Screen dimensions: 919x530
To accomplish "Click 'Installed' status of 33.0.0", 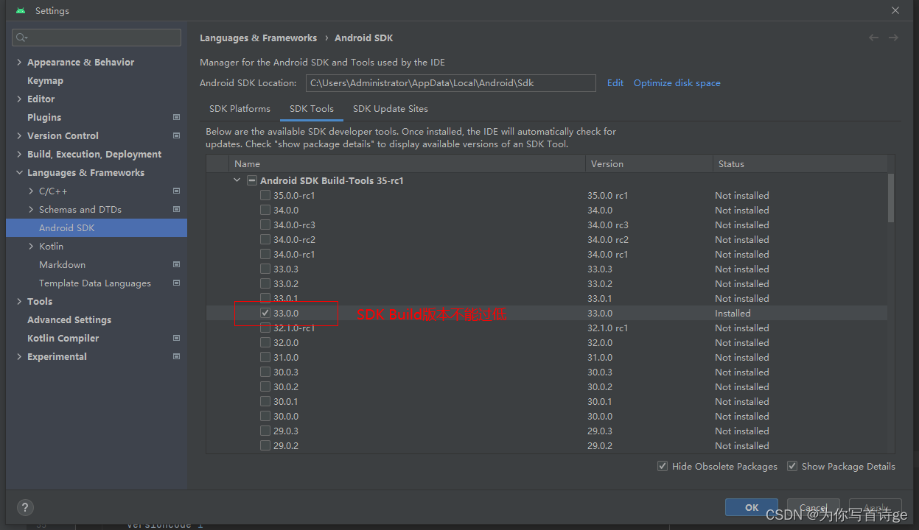I will tap(733, 313).
